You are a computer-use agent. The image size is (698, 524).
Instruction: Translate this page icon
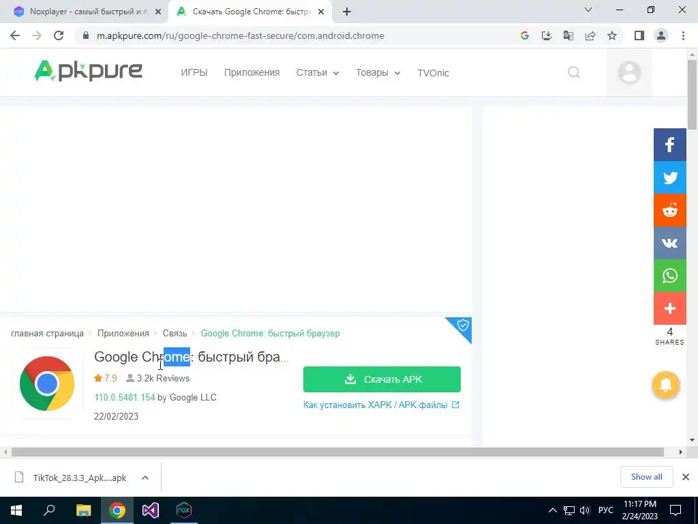tap(568, 35)
